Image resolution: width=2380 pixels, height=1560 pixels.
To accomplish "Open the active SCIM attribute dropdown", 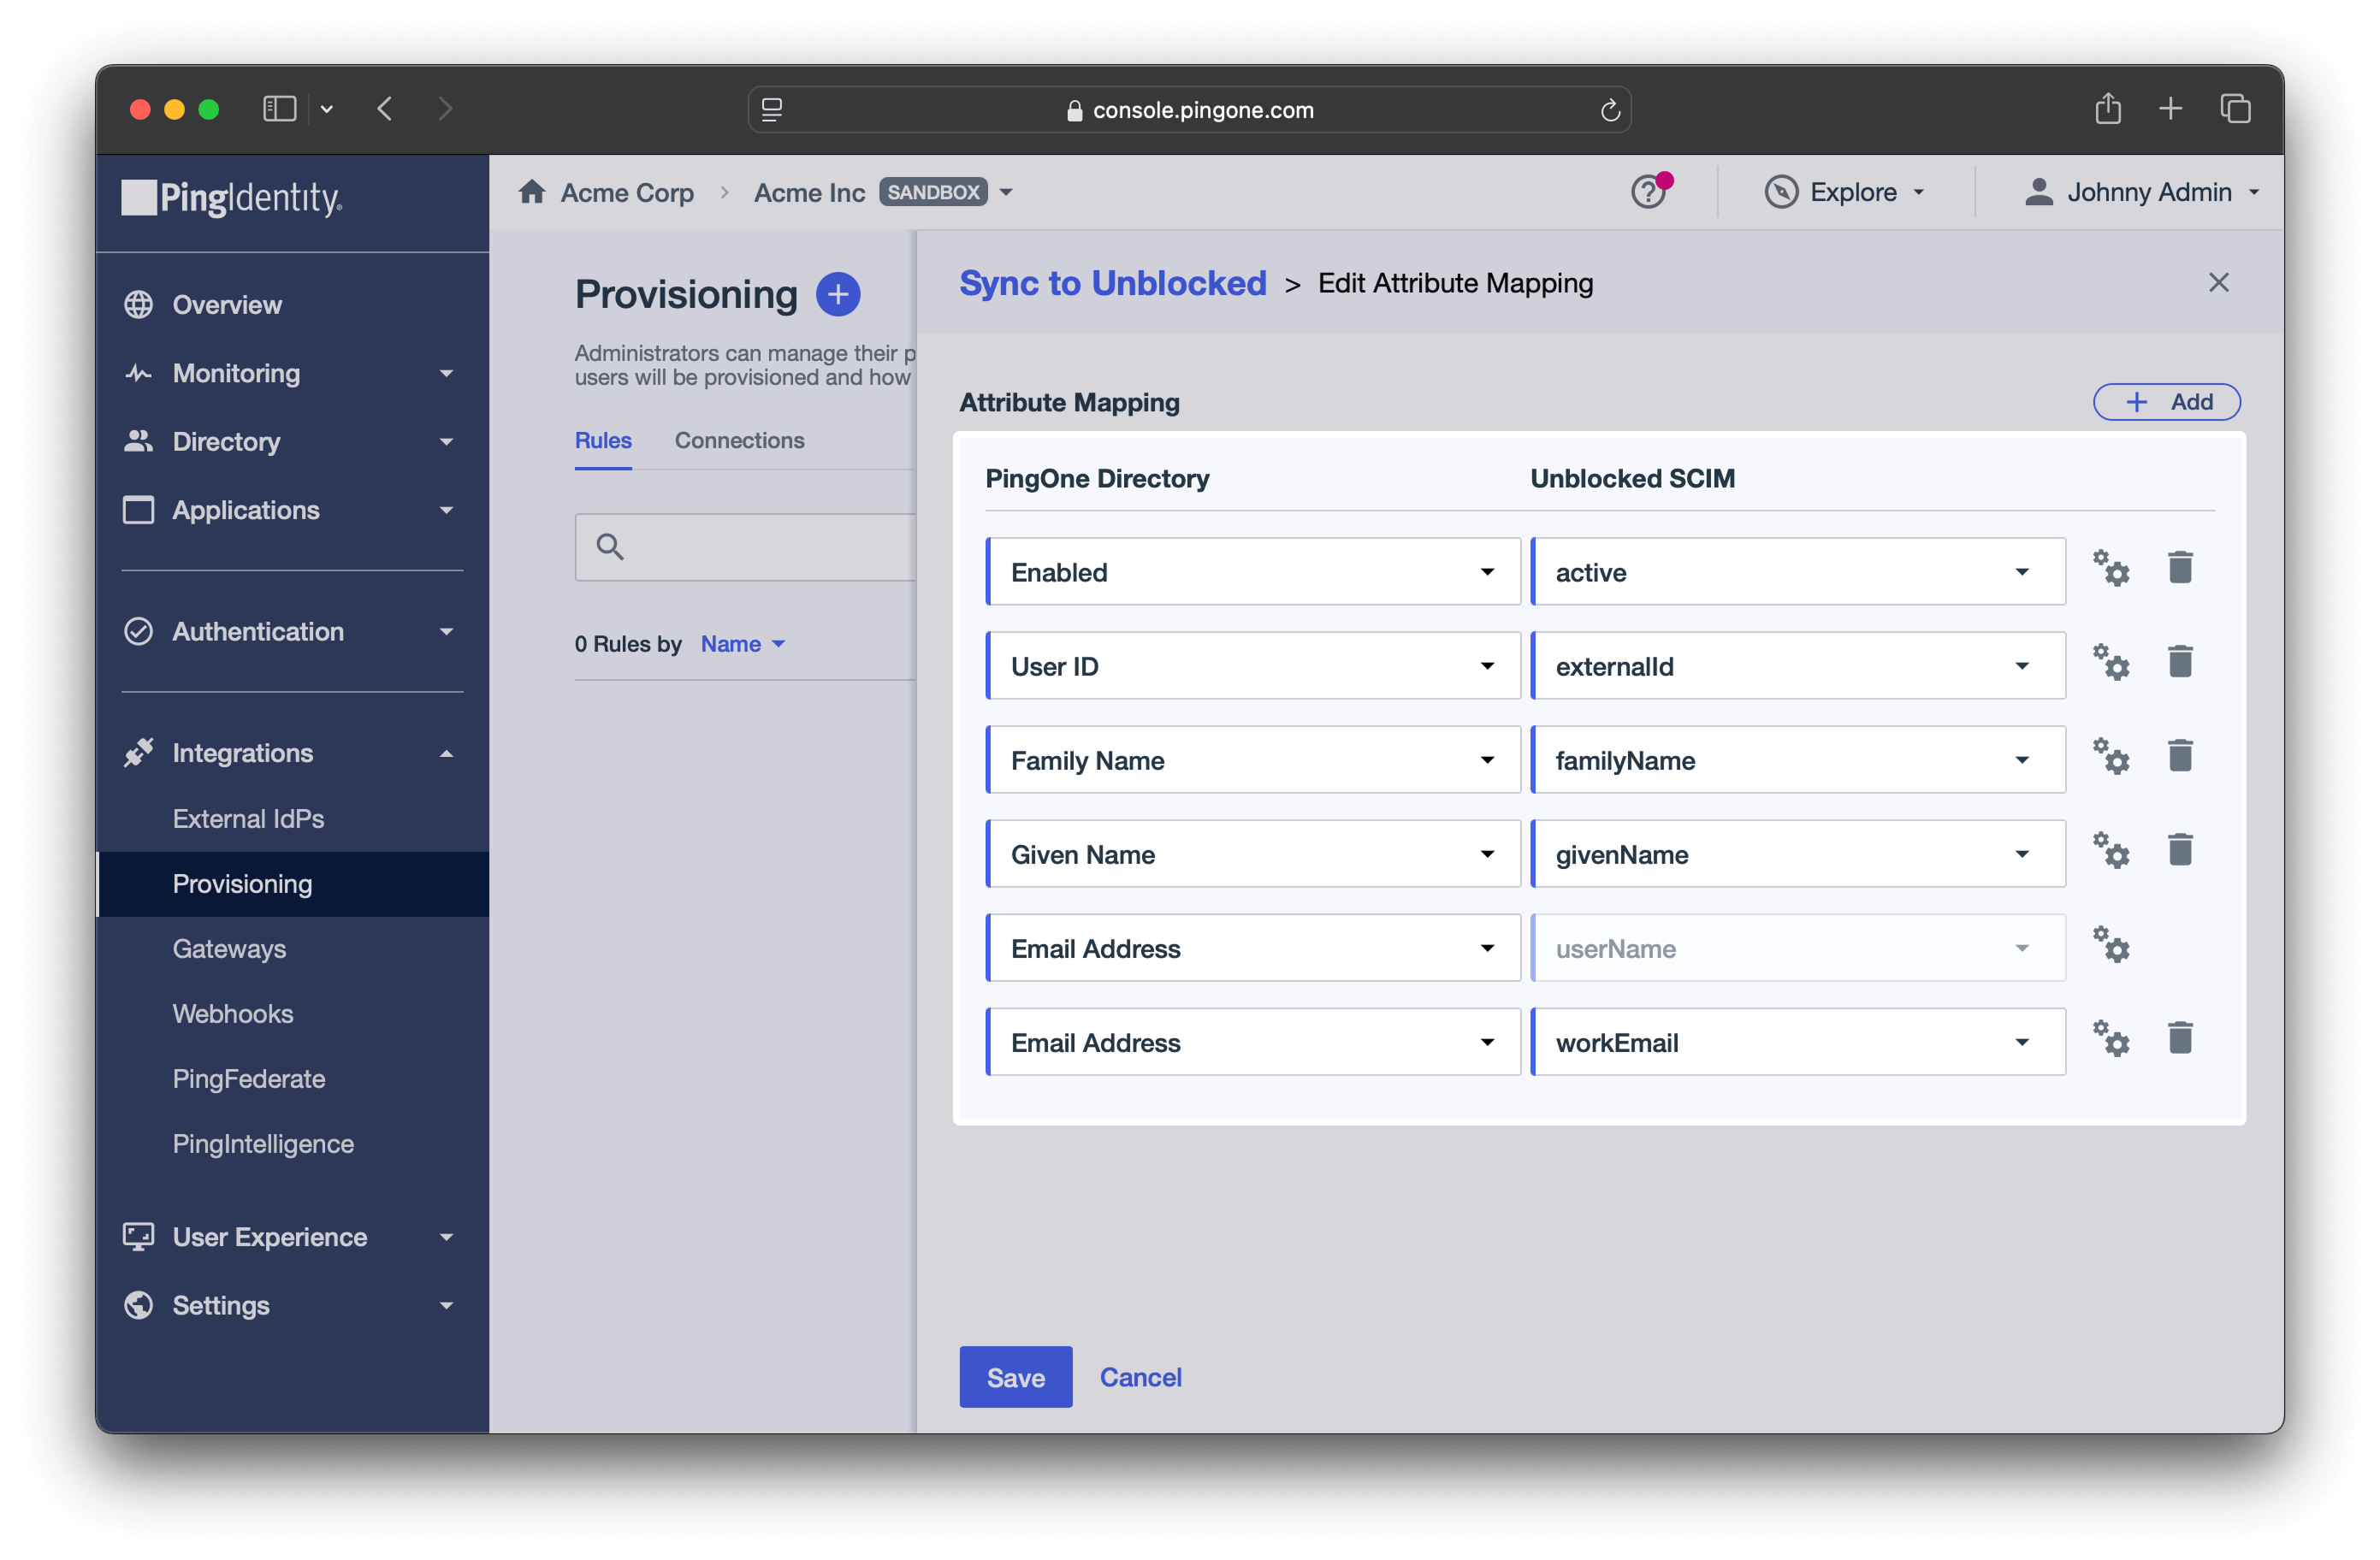I will (x=1798, y=572).
